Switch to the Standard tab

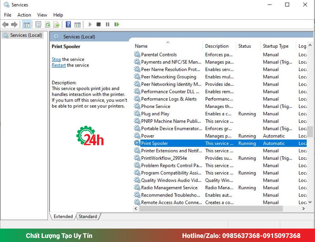click(x=88, y=216)
